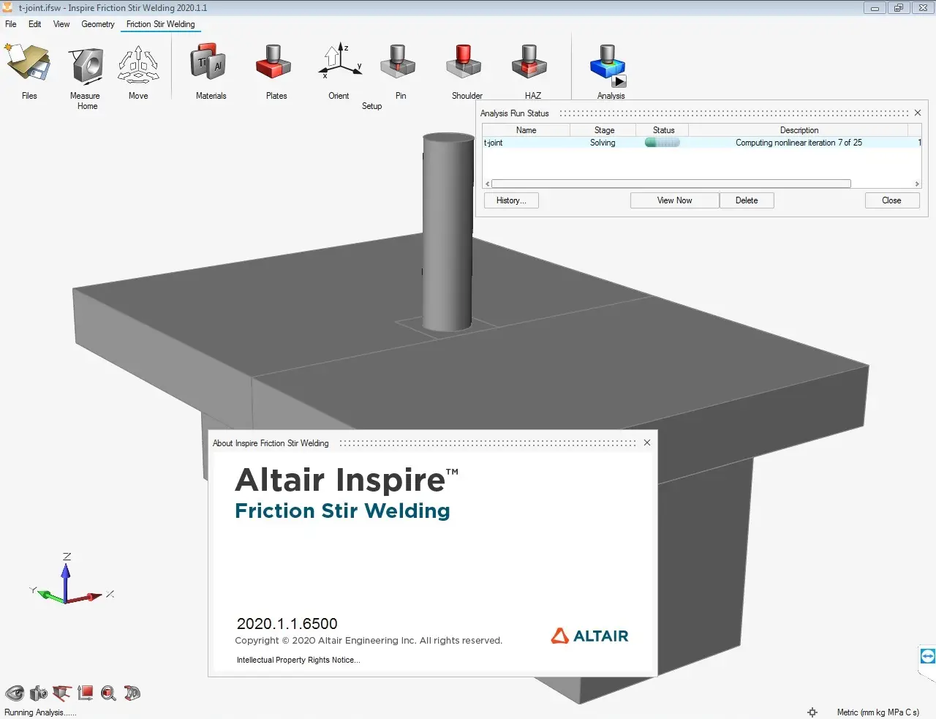This screenshot has width=936, height=719.
Task: Click the Description column header
Action: (799, 130)
